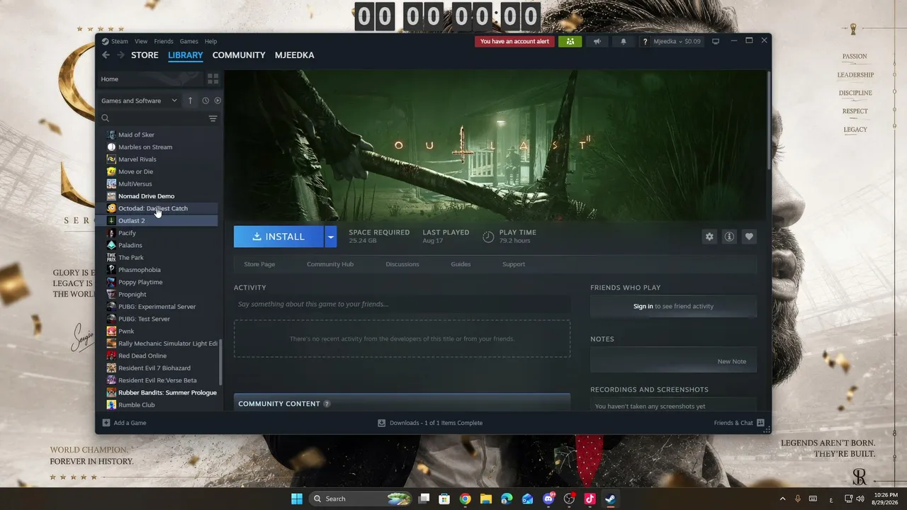This screenshot has width=907, height=510.
Task: Open the Friends menu
Action: click(164, 41)
